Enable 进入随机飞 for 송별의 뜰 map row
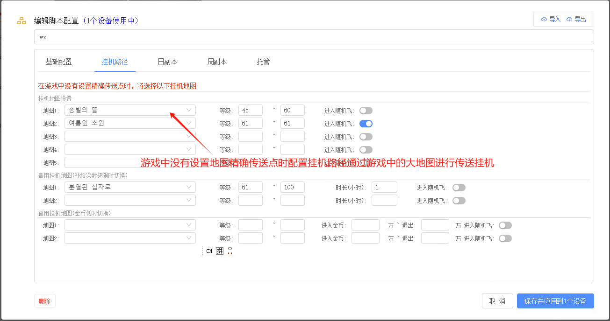Image resolution: width=610 pixels, height=321 pixels. pyautogui.click(x=366, y=111)
